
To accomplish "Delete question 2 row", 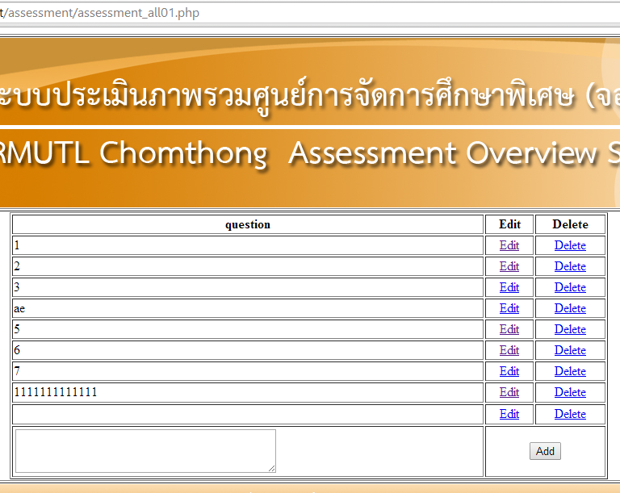I will (570, 266).
